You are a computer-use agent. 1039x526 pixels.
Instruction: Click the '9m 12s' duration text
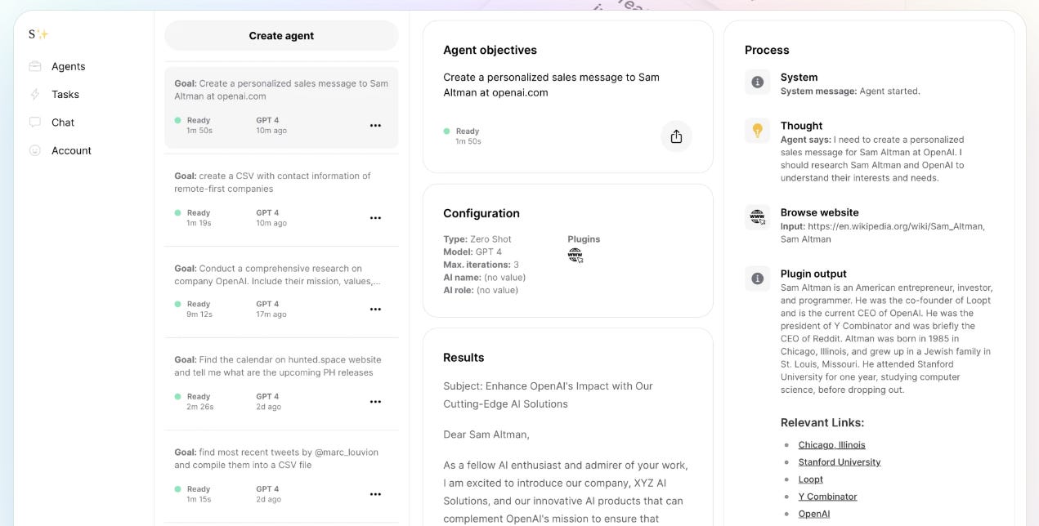click(x=199, y=314)
